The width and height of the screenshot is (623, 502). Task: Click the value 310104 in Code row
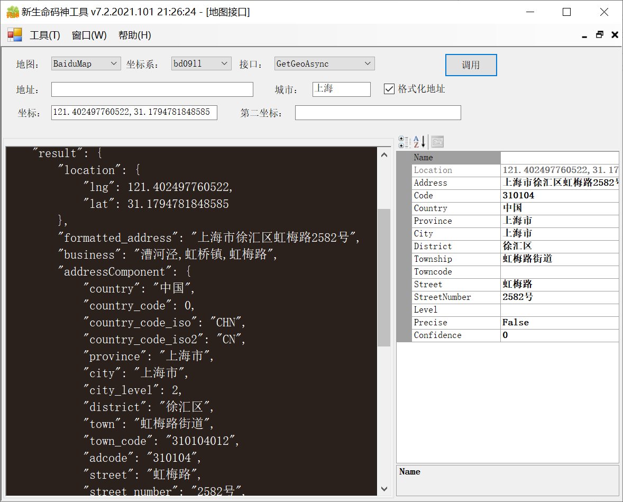[x=518, y=196]
